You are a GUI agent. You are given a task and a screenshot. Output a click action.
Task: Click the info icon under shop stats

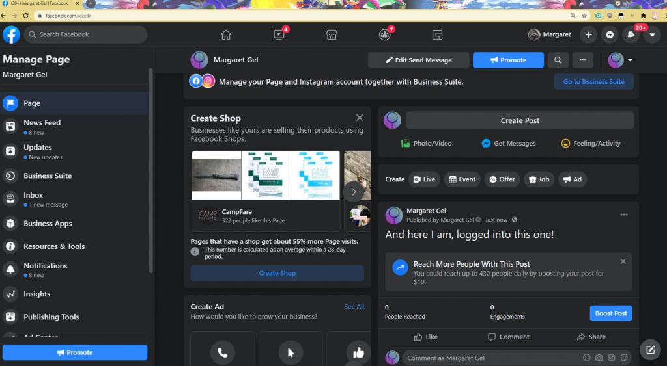click(x=195, y=252)
